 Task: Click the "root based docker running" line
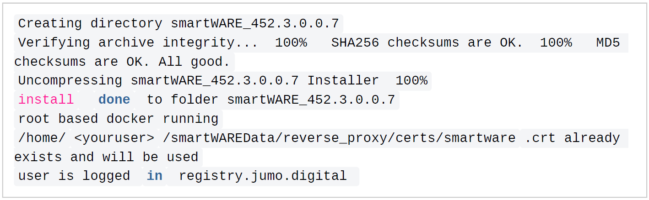[x=118, y=119]
